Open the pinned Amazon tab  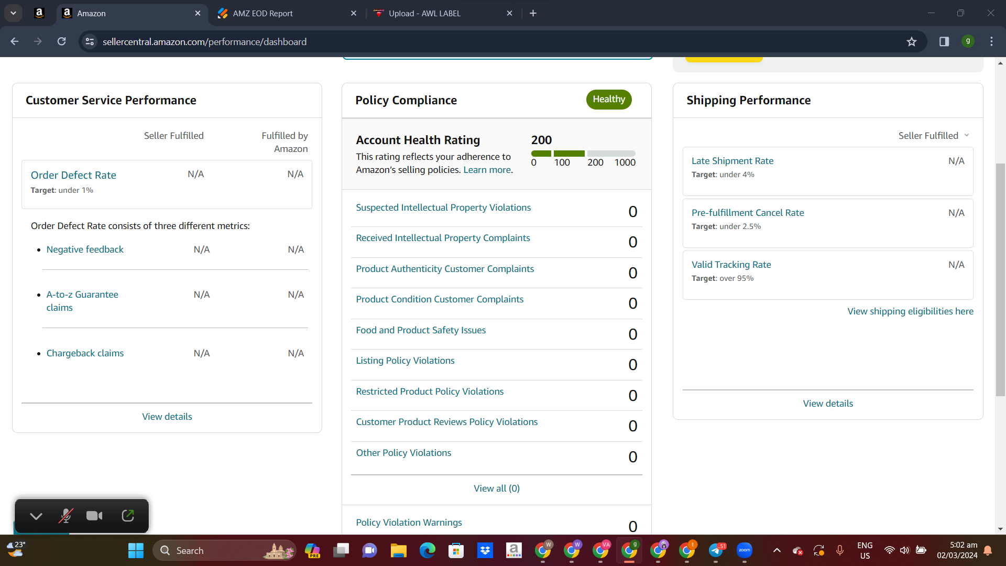(x=39, y=13)
